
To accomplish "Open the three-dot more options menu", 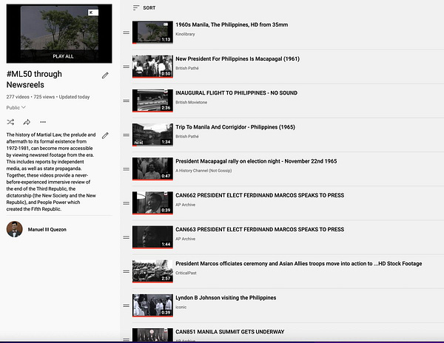I will tap(43, 122).
